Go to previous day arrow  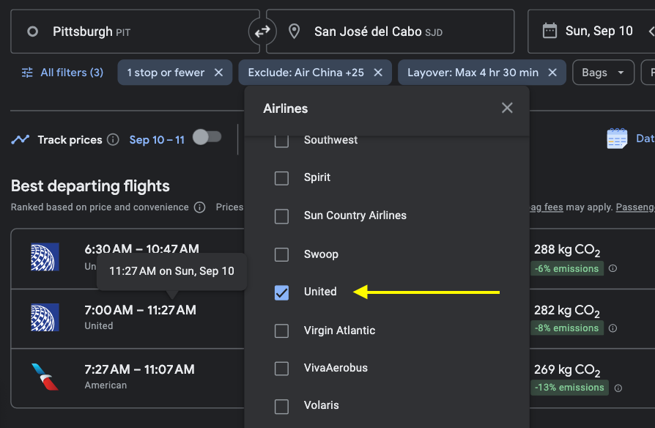651,32
